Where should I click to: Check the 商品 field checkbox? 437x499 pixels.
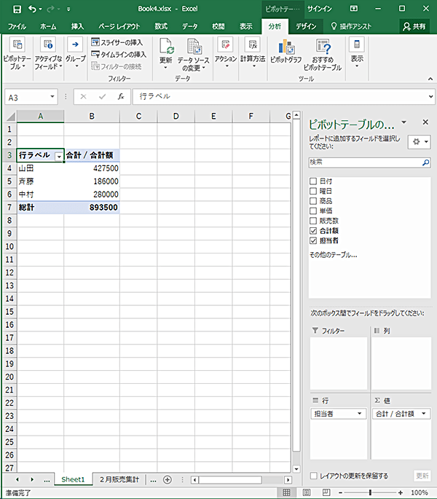pos(313,201)
